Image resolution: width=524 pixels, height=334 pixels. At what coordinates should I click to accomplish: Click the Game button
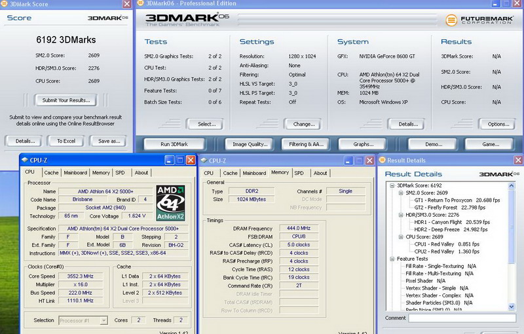click(x=490, y=144)
